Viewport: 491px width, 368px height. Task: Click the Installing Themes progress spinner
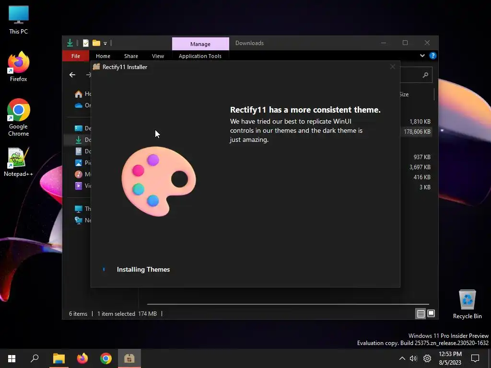(x=104, y=269)
